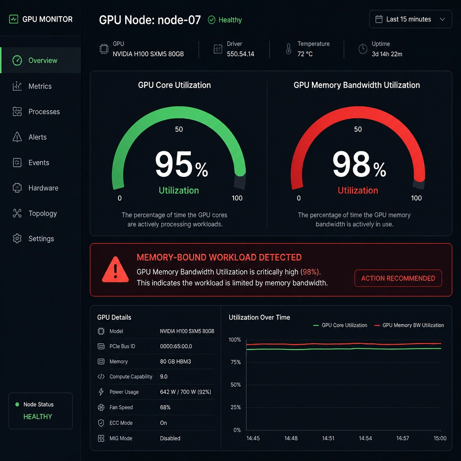
Task: Click the Fan Speed fan icon
Action: (101, 407)
